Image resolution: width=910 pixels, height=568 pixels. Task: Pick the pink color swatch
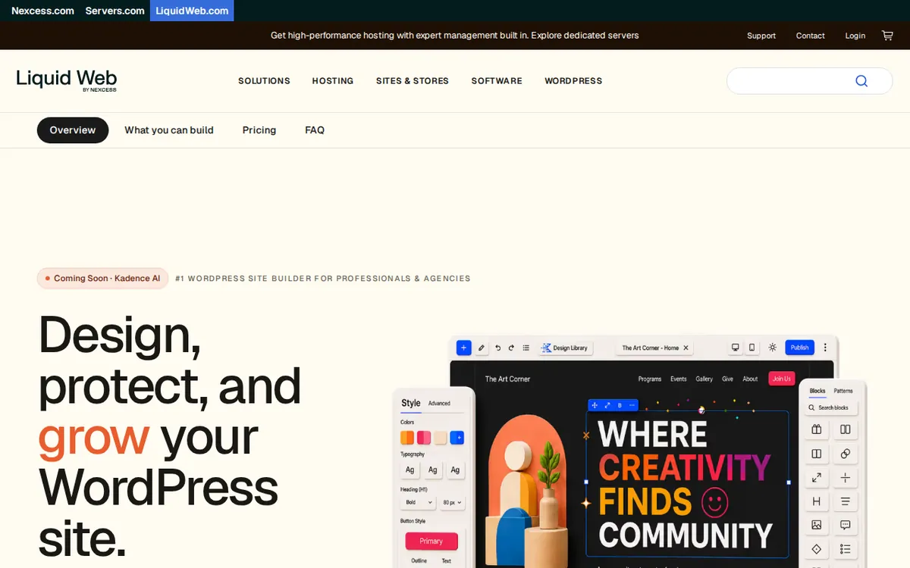424,438
